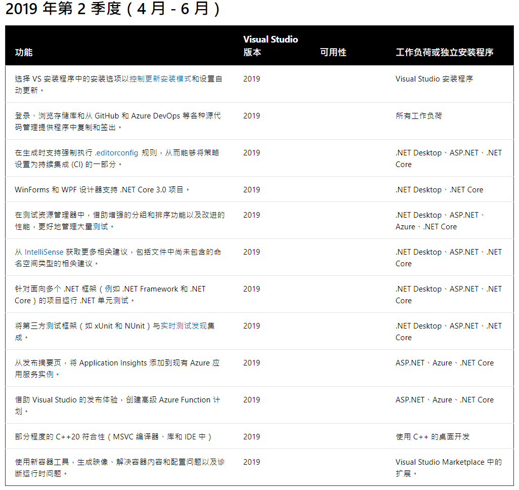Click the Application Insights feature text
The width and height of the screenshot is (519, 490).
117,369
